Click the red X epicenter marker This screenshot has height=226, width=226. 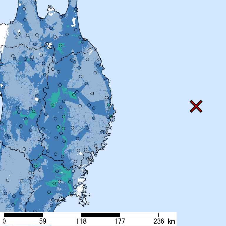coord(196,106)
